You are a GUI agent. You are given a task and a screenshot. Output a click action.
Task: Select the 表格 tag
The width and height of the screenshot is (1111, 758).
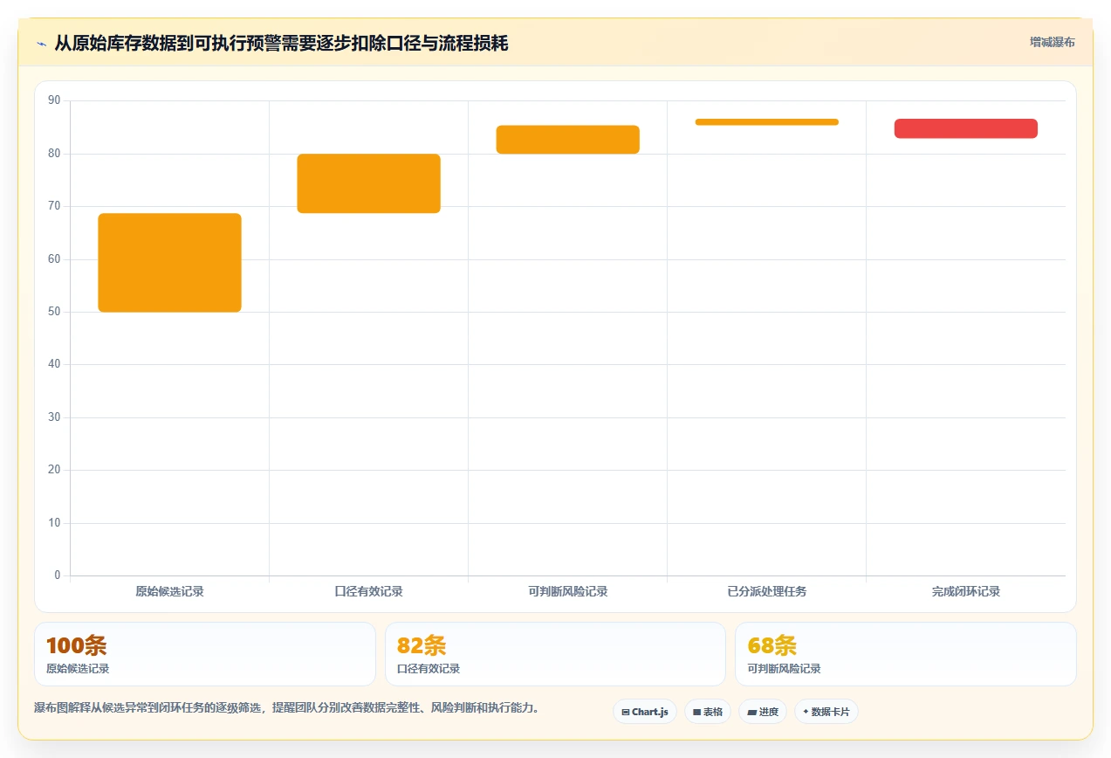[x=708, y=712]
